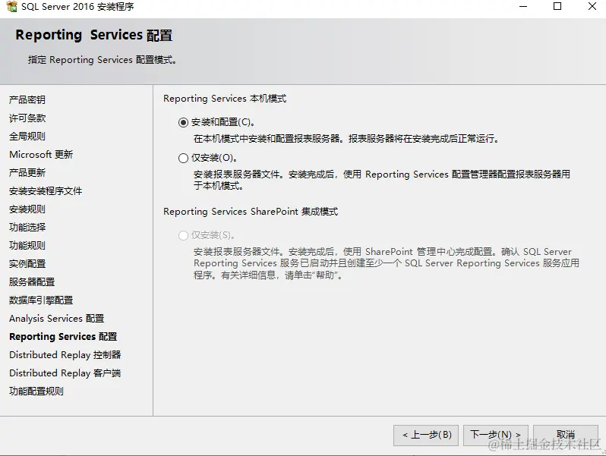This screenshot has height=456, width=606.
Task: Open the Microsoft 更新 step in sidebar
Action: click(x=41, y=155)
